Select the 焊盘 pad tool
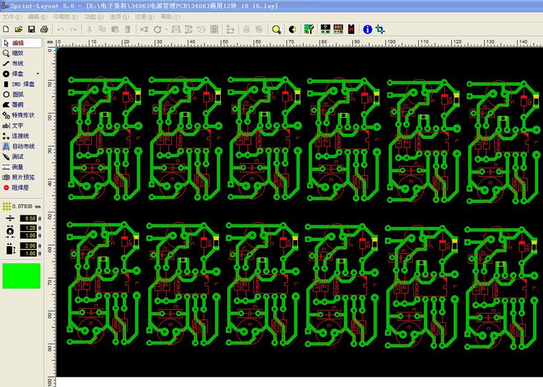The height and width of the screenshot is (387, 543). coord(18,74)
